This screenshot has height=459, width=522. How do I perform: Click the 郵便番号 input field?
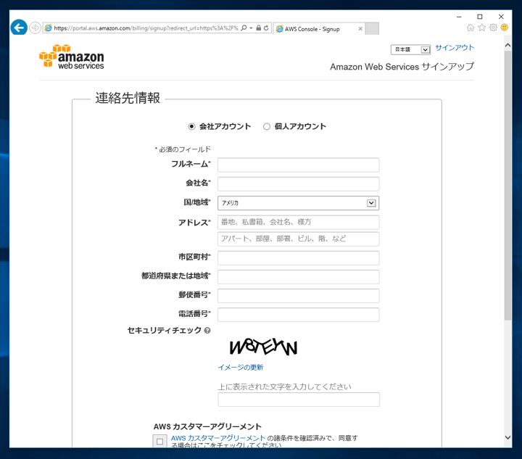[x=298, y=296]
